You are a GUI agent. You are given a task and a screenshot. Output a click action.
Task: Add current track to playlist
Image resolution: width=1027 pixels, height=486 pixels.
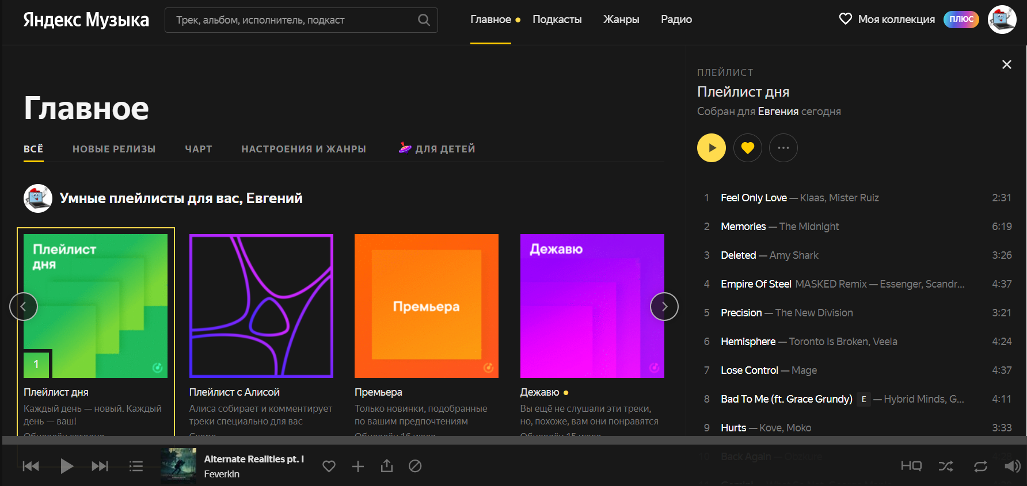(x=358, y=466)
